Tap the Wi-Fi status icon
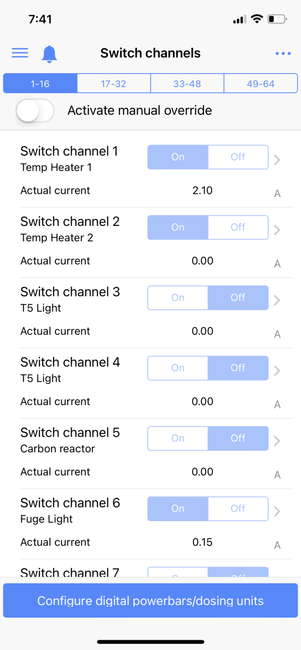 [257, 19]
